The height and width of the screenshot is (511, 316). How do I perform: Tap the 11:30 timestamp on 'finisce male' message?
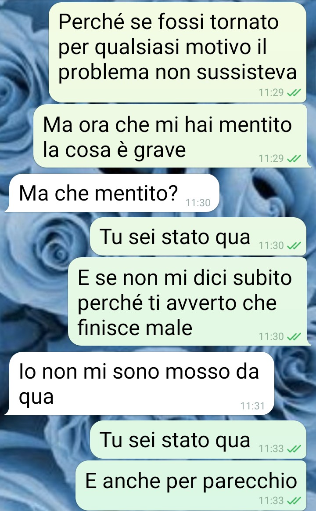point(272,337)
